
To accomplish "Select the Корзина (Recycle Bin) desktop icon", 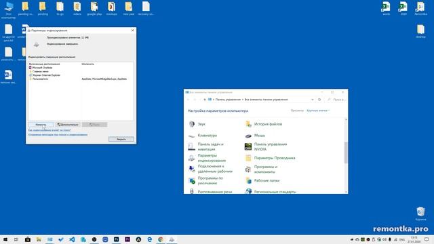I will click(x=420, y=213).
